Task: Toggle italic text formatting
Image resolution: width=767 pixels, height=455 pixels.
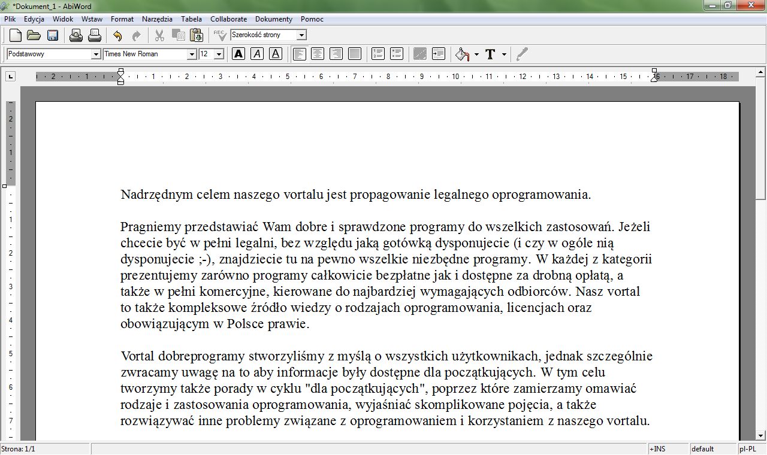Action: (x=257, y=54)
